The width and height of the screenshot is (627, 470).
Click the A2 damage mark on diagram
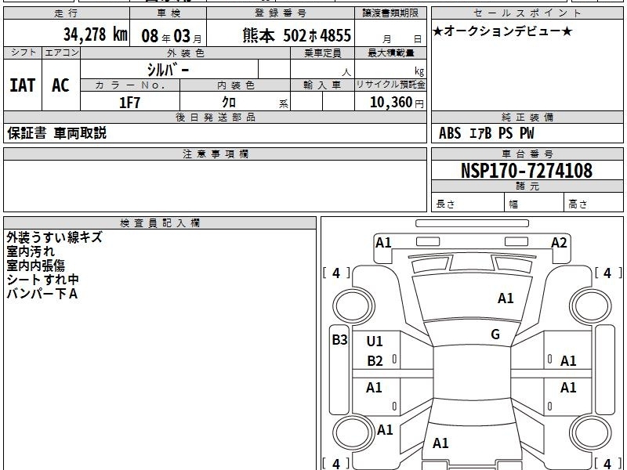pos(559,243)
